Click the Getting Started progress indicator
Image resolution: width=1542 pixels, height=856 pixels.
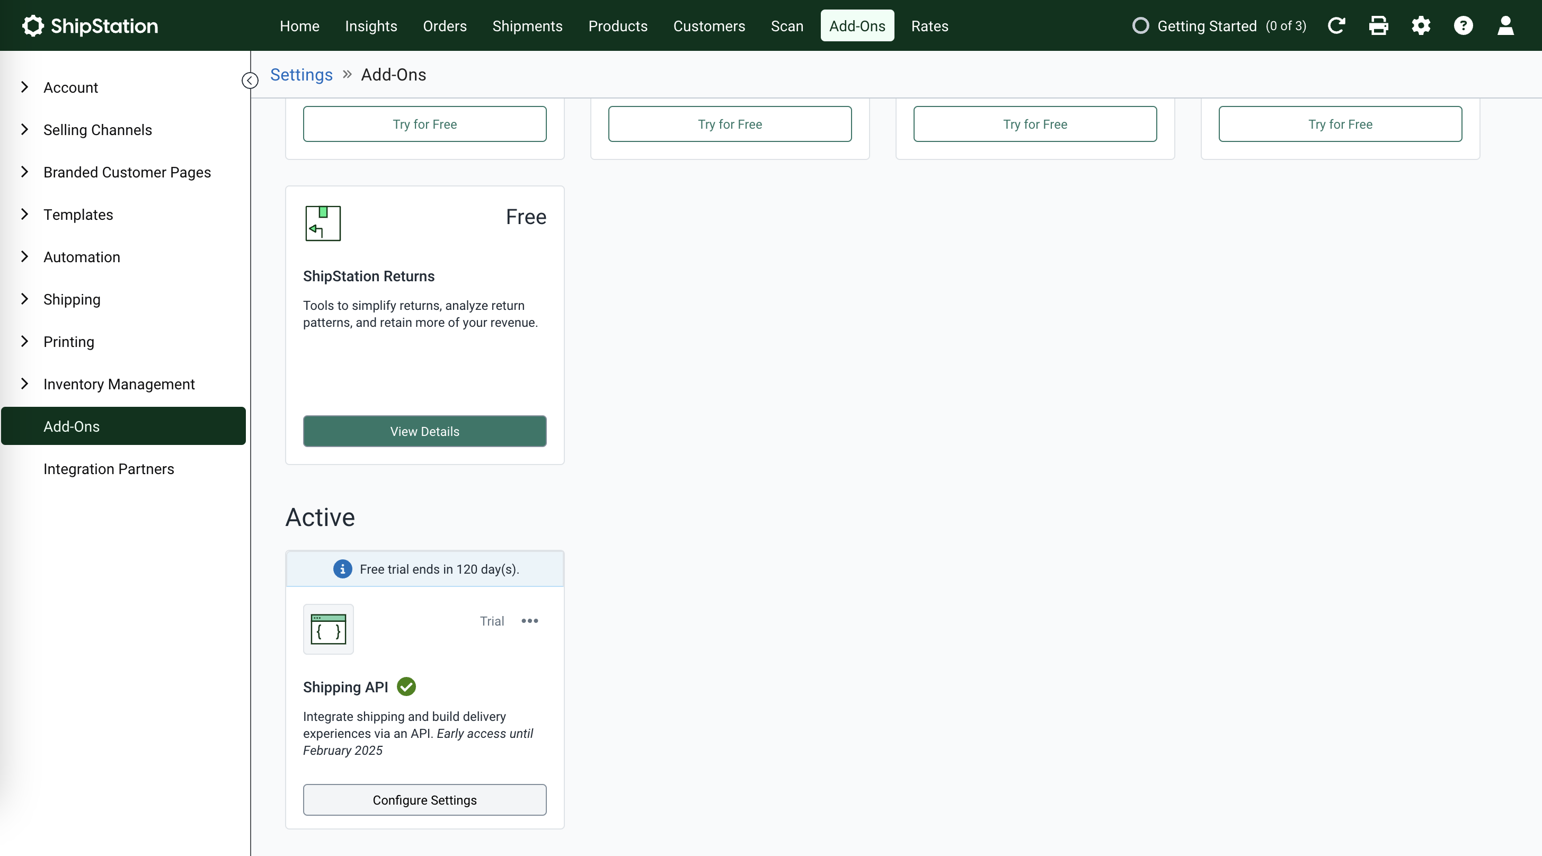(1218, 25)
